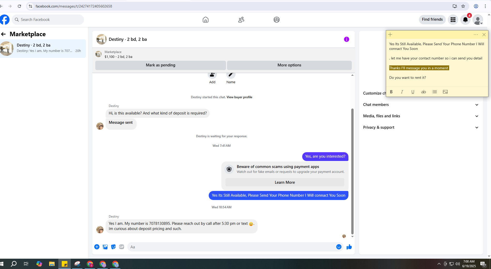
Task: Click Learn More about scams
Action: [x=285, y=182]
